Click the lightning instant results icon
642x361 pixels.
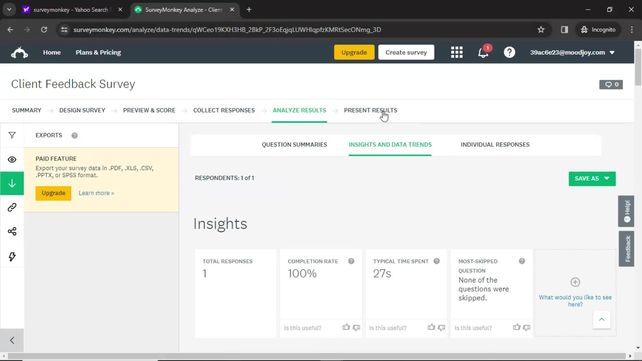pyautogui.click(x=12, y=257)
